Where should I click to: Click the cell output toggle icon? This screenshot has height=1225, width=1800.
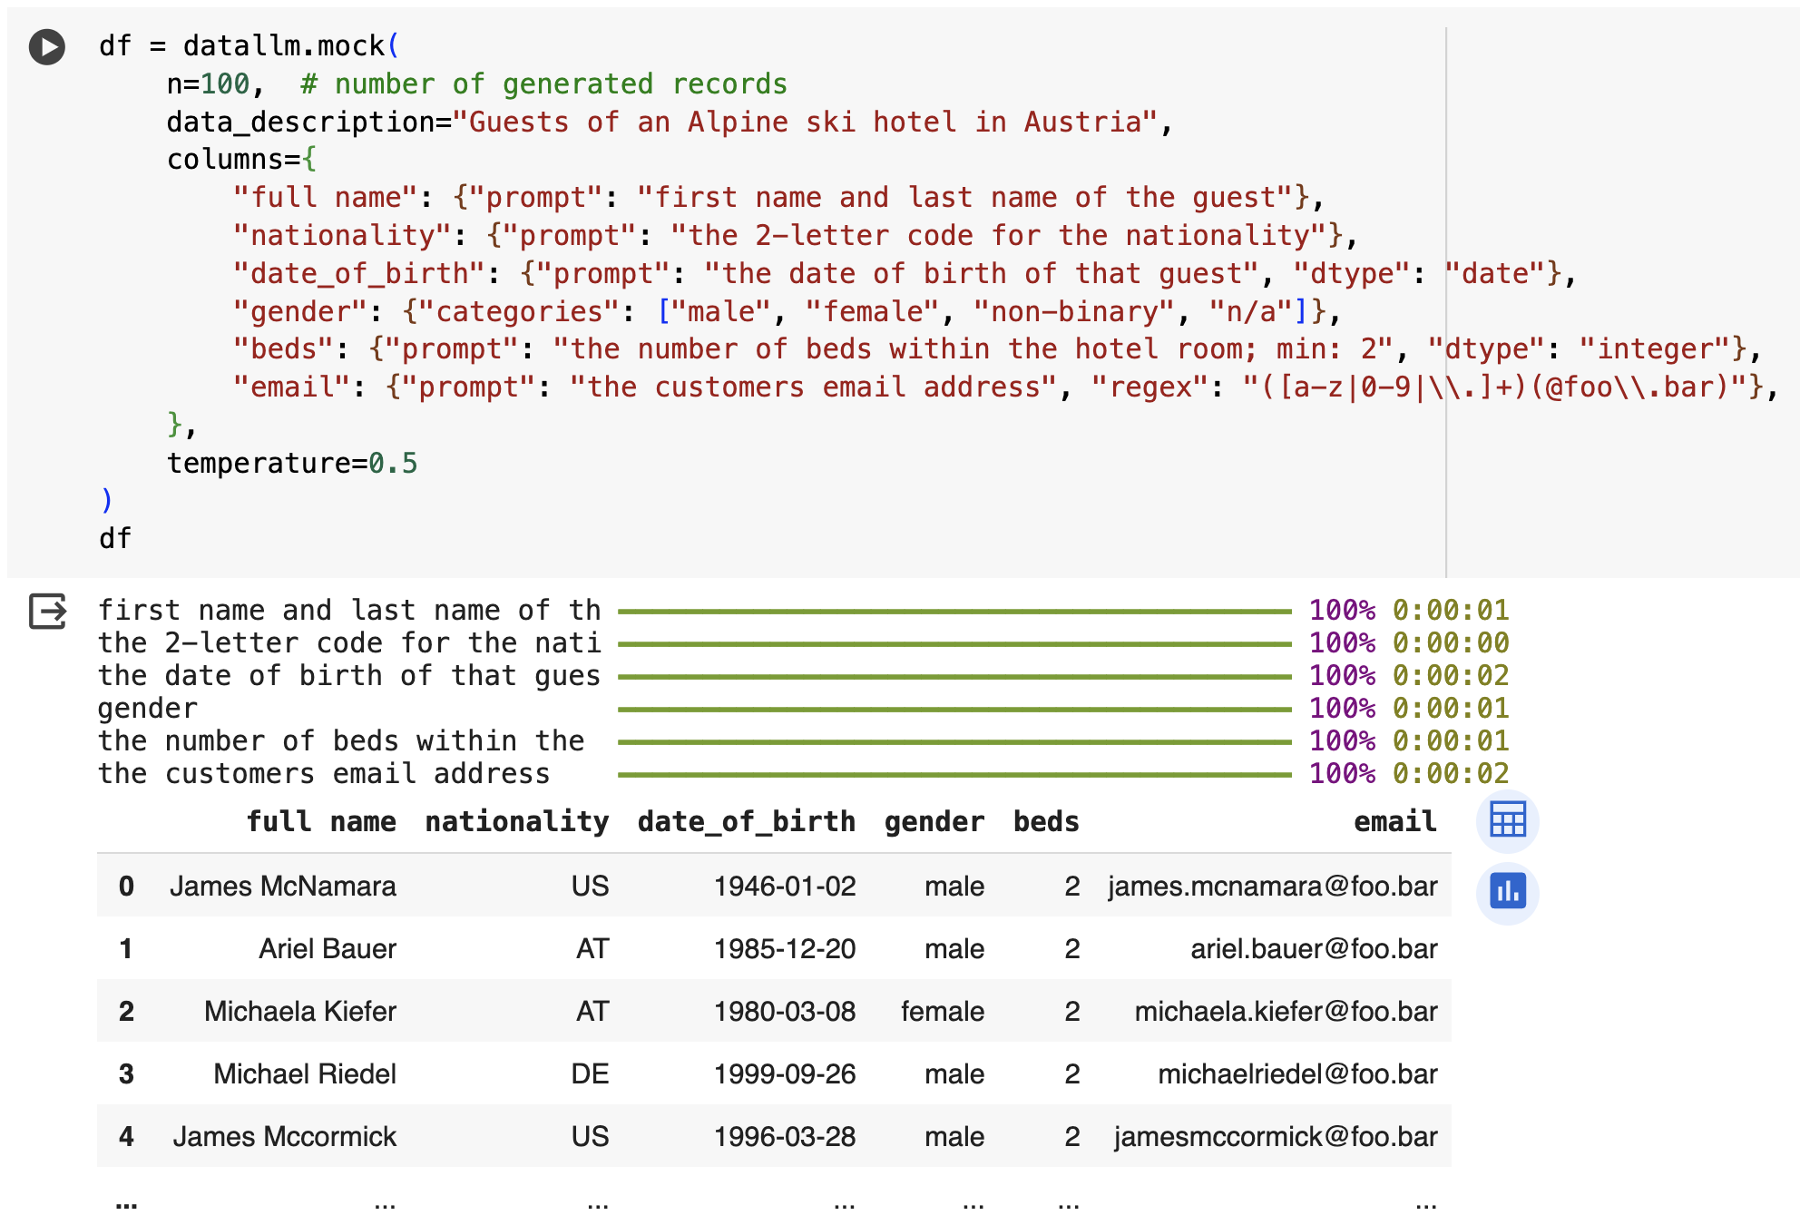(47, 611)
